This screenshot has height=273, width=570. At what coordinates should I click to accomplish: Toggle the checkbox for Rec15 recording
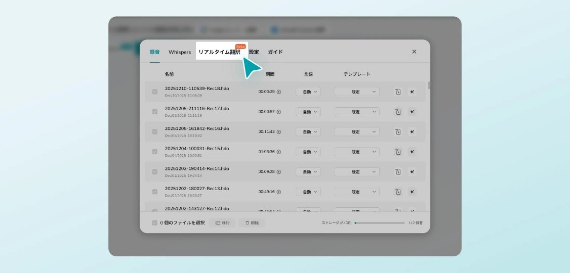click(155, 152)
